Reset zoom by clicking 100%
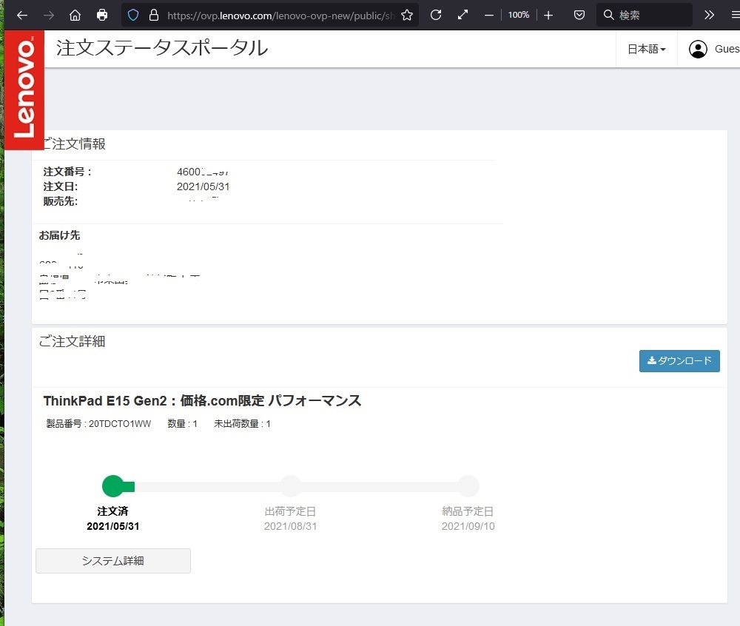Screen dimensions: 740x626 (x=519, y=15)
